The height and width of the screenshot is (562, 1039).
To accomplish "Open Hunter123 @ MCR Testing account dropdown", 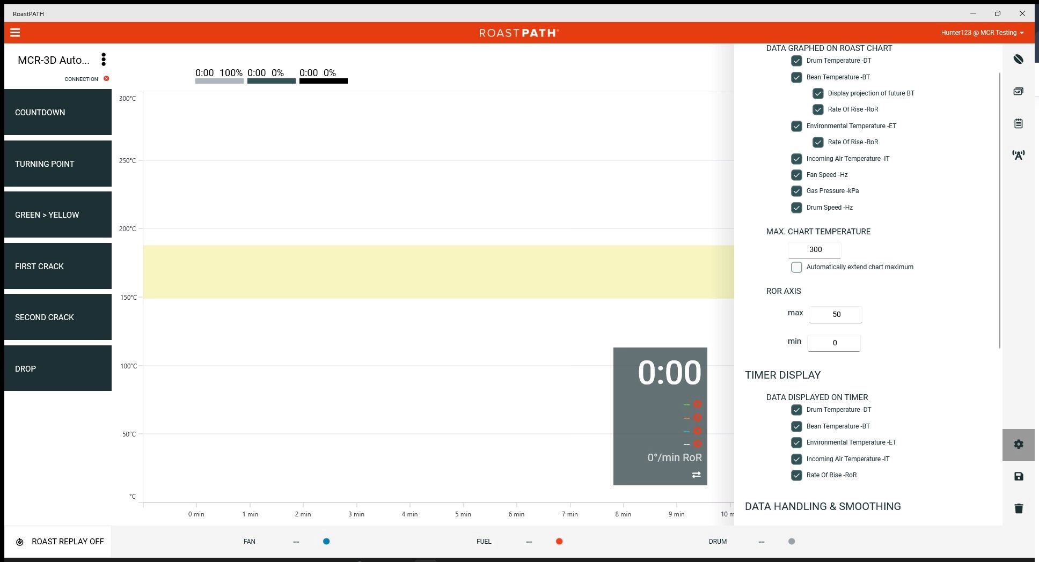I will coord(982,33).
